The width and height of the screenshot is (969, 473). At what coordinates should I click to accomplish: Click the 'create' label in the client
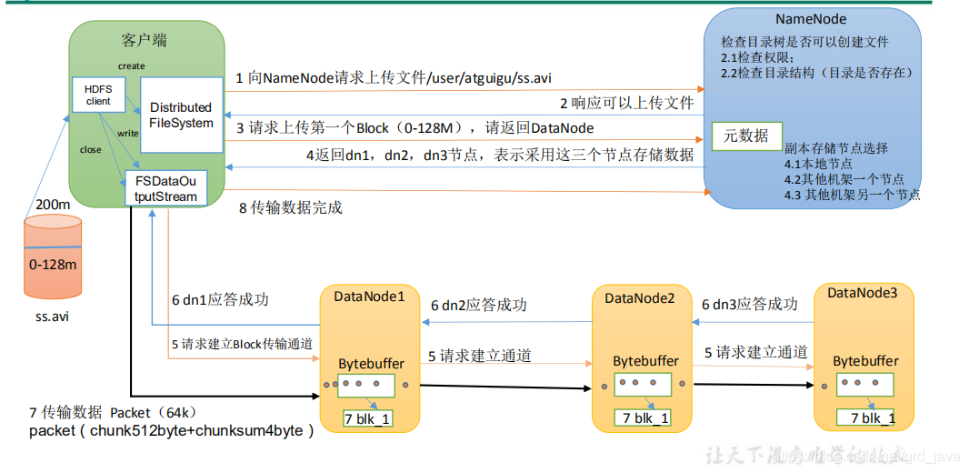click(x=130, y=65)
